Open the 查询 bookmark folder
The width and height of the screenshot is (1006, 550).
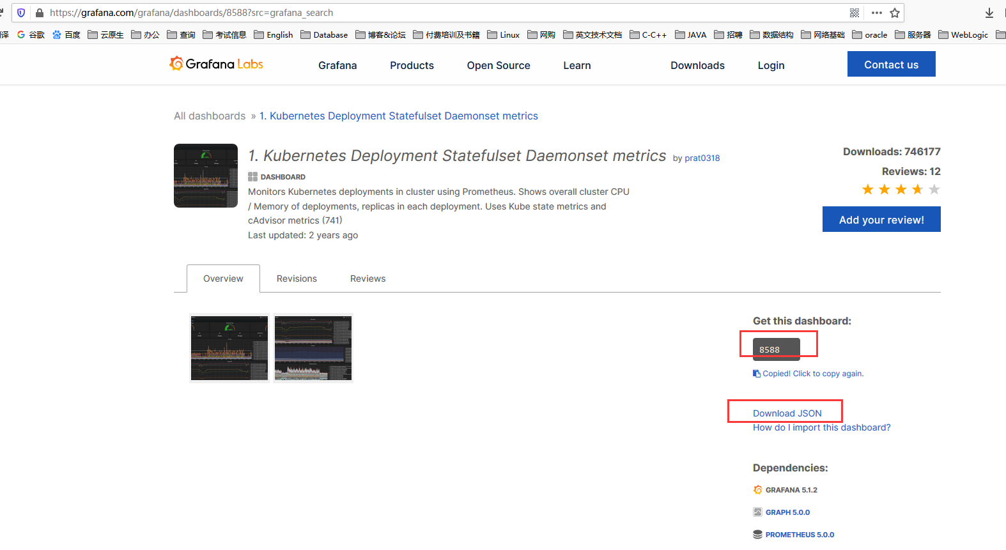(x=181, y=34)
